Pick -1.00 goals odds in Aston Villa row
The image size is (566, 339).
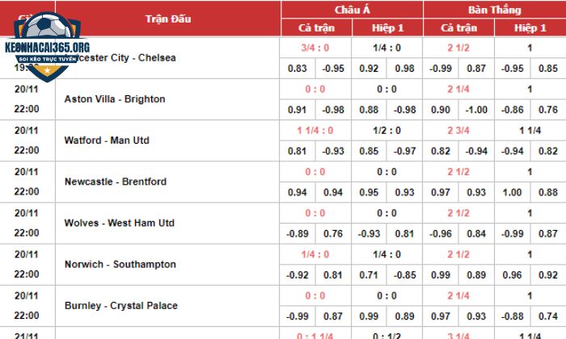pyautogui.click(x=476, y=110)
